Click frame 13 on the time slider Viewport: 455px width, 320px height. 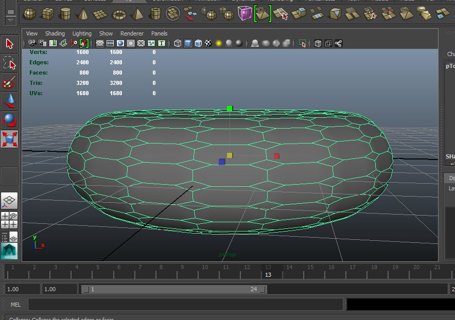point(268,271)
